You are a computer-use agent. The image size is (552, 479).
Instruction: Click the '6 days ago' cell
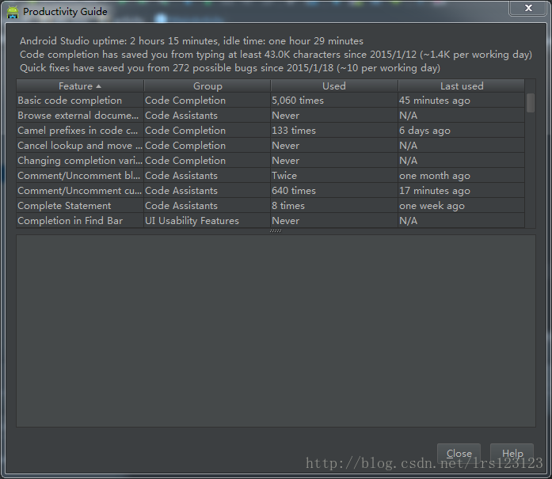pos(461,131)
